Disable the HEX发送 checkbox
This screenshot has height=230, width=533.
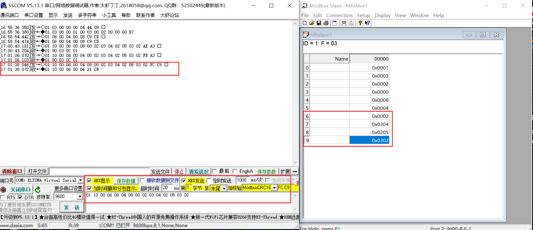click(184, 181)
